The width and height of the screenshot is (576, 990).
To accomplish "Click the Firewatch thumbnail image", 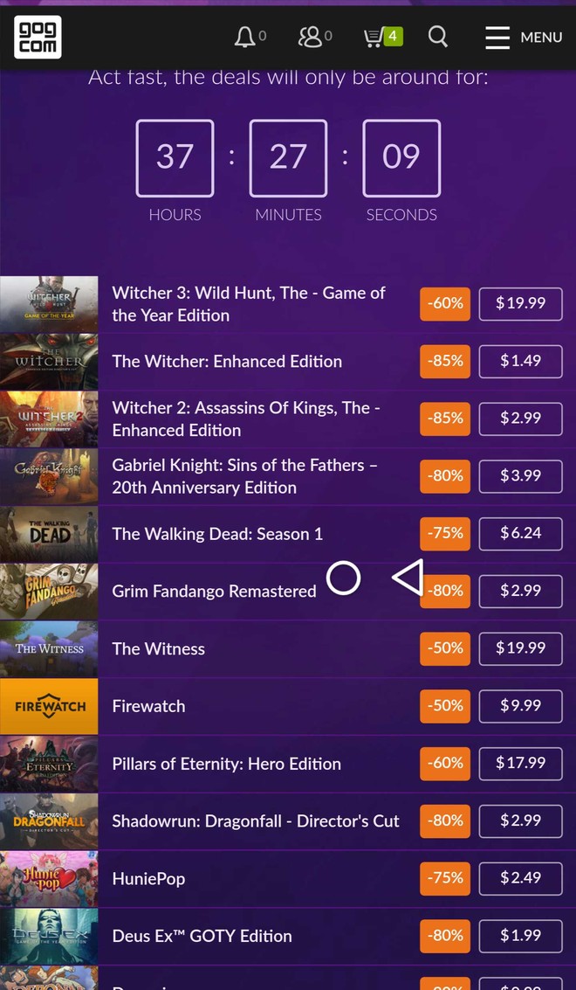I will point(49,706).
